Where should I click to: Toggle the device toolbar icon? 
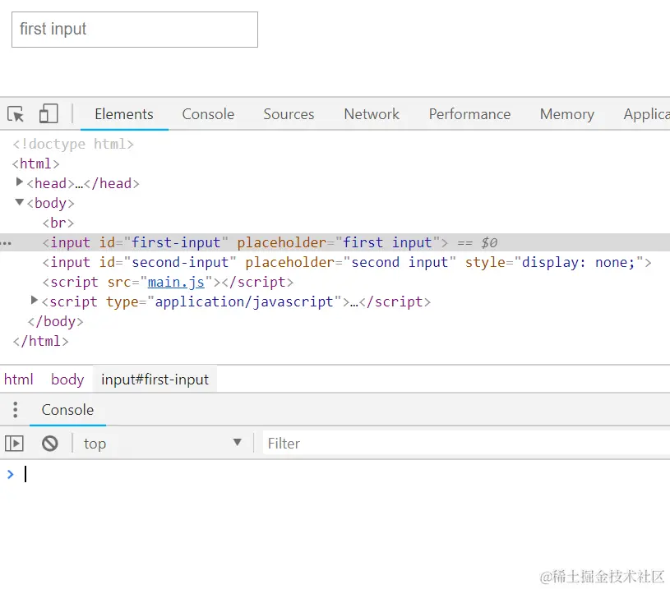[x=49, y=114]
